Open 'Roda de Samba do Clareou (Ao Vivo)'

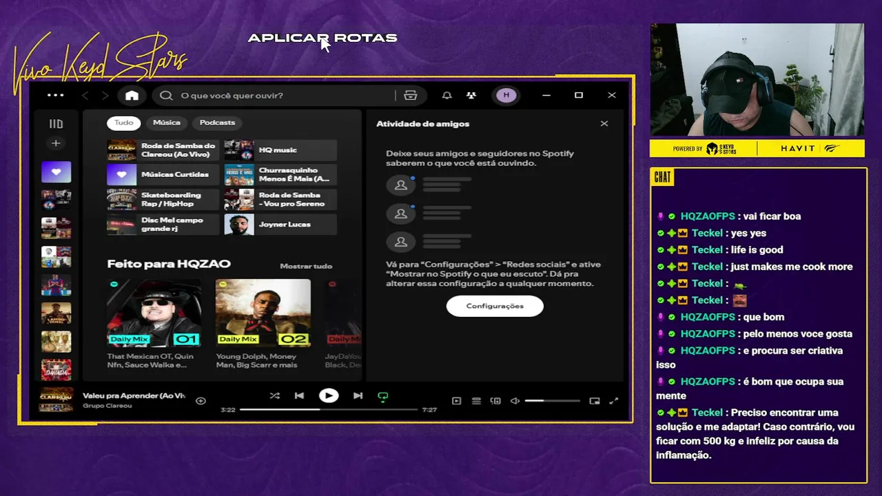tap(163, 150)
